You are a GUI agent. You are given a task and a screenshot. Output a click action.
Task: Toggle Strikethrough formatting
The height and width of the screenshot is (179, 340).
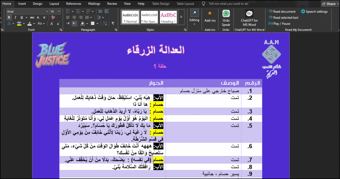point(32,17)
